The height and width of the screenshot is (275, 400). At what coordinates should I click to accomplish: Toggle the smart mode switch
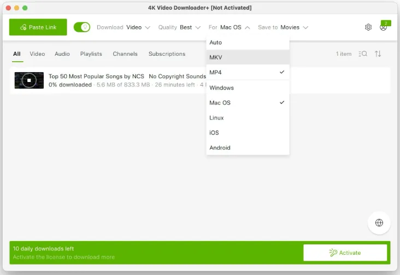(x=82, y=27)
